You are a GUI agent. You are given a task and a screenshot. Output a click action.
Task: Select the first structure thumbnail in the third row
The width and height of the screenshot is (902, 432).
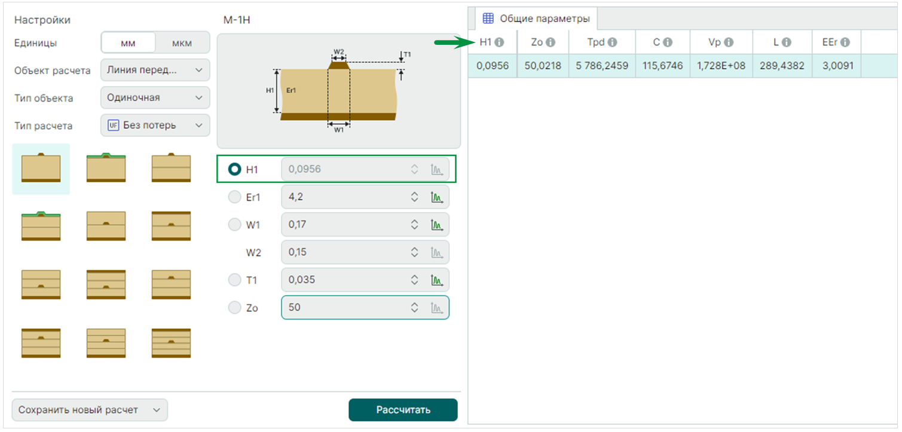[x=41, y=284]
